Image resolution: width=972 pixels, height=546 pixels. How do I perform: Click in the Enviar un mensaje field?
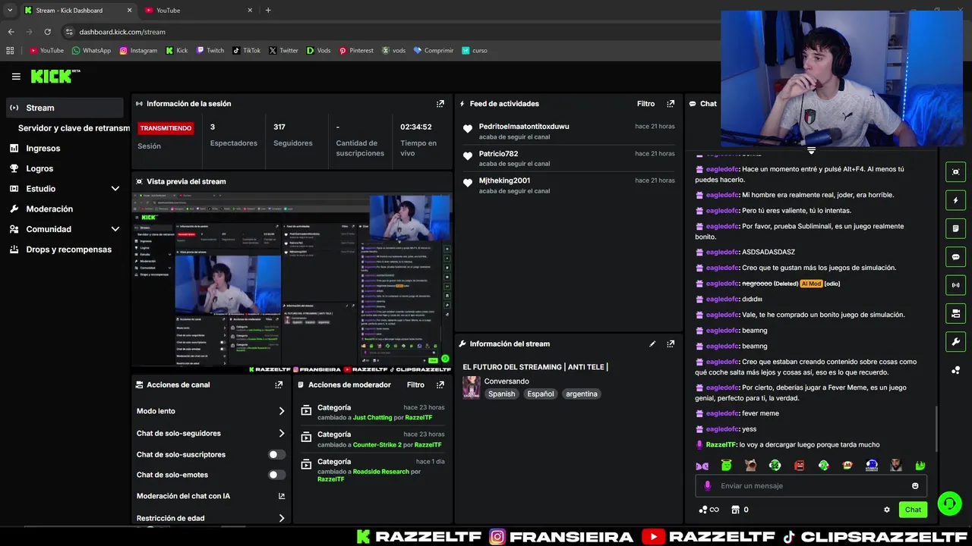click(x=811, y=486)
